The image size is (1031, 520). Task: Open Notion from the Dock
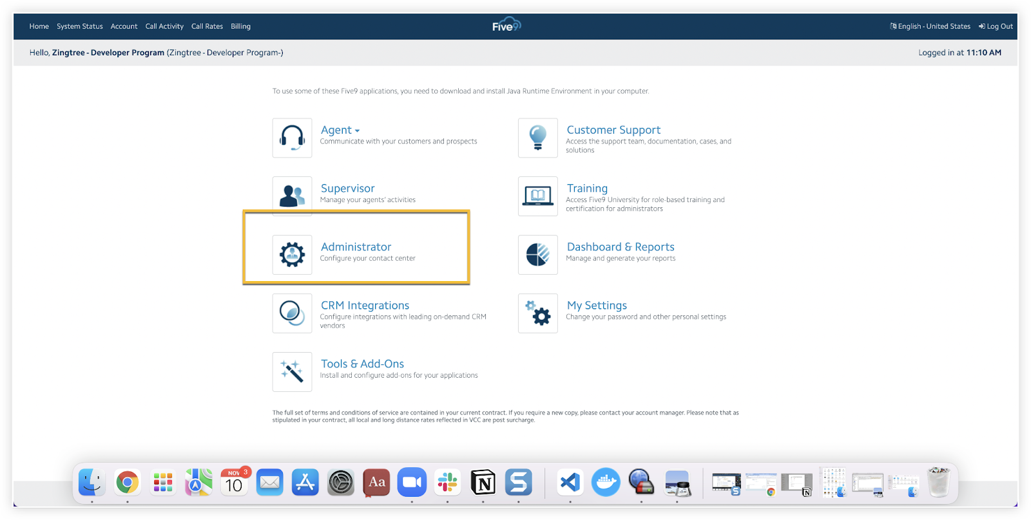pos(483,482)
